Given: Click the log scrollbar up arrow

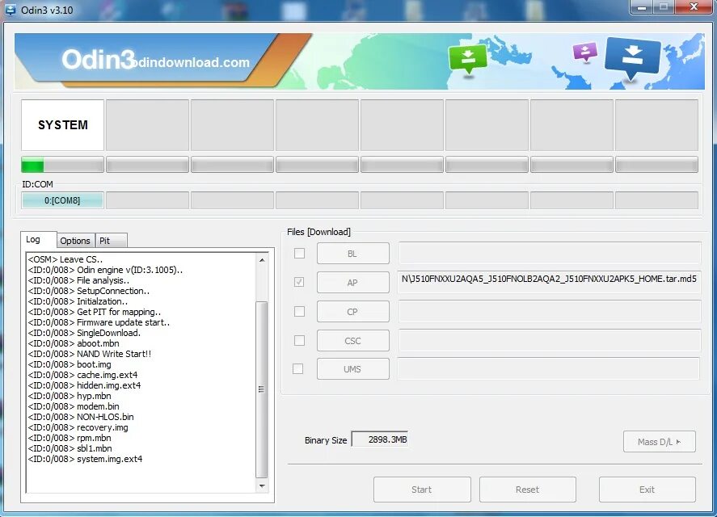Looking at the screenshot, I should point(262,260).
